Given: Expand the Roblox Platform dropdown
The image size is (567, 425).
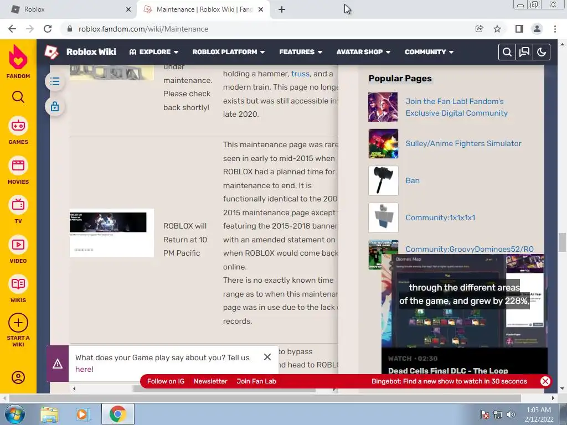Looking at the screenshot, I should (229, 52).
